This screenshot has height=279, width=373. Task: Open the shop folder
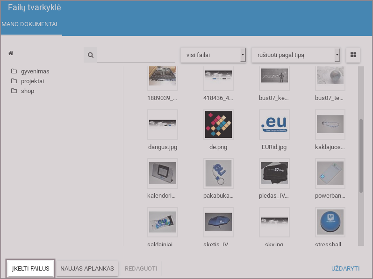pyautogui.click(x=27, y=91)
